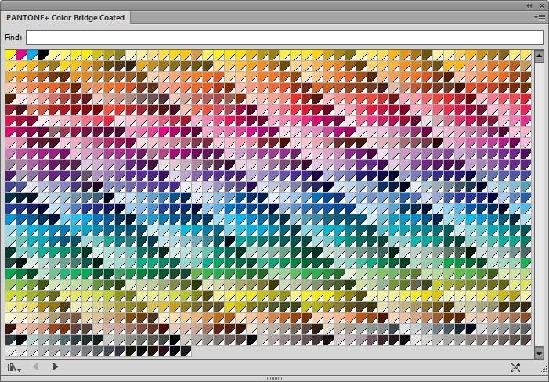Screen dimensions: 549x382
Task: Open the swatch libraries menu icon
Action: tap(14, 367)
